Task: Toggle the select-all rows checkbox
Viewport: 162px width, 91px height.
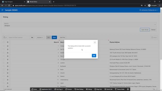Action: [4, 42]
